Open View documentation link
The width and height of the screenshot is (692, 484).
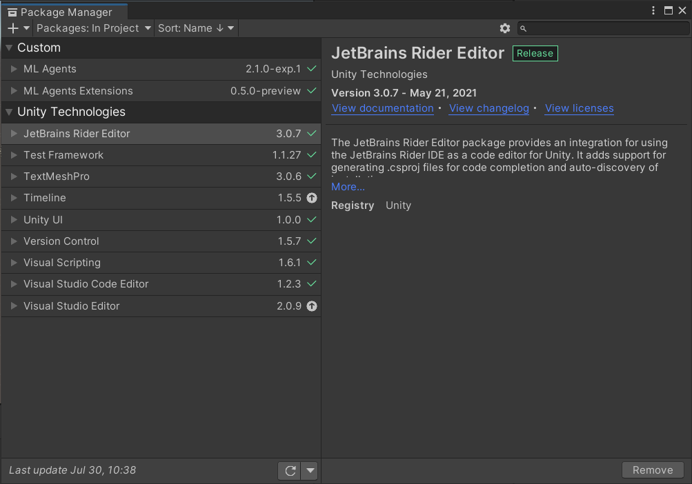coord(383,108)
